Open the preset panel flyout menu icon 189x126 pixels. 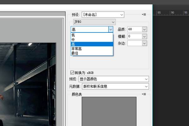[x=144, y=14]
